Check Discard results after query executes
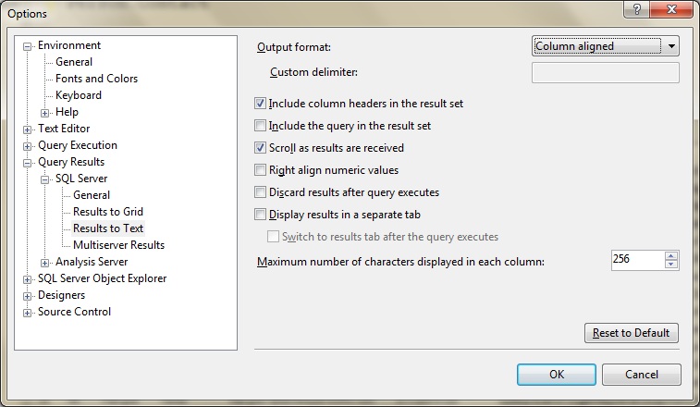 tap(261, 192)
